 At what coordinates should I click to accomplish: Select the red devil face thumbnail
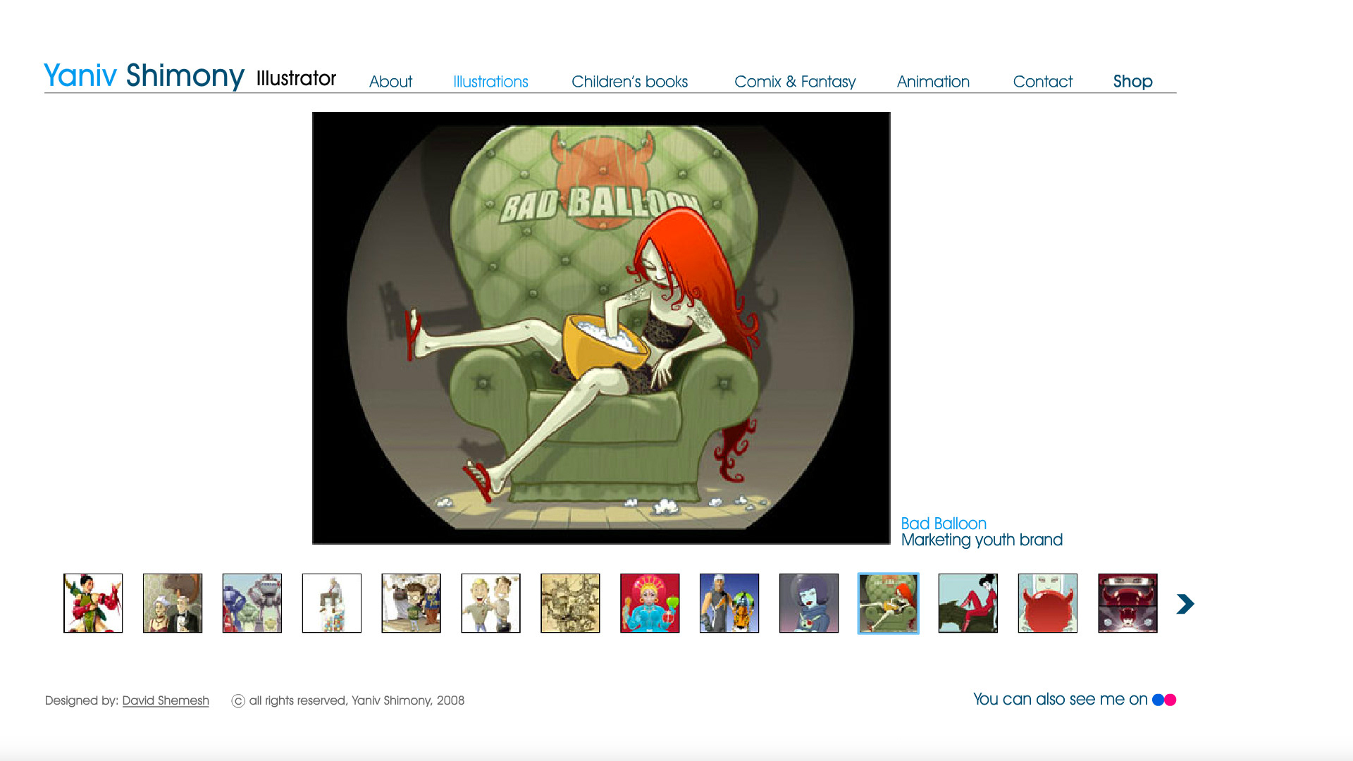click(x=1047, y=603)
